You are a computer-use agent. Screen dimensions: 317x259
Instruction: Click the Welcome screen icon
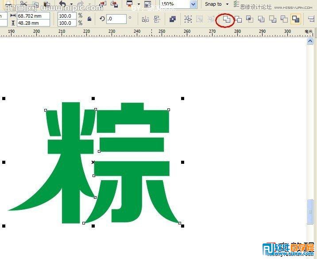pyautogui.click(x=147, y=4)
